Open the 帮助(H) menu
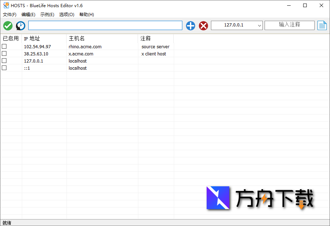This screenshot has height=226, width=330. (x=86, y=14)
